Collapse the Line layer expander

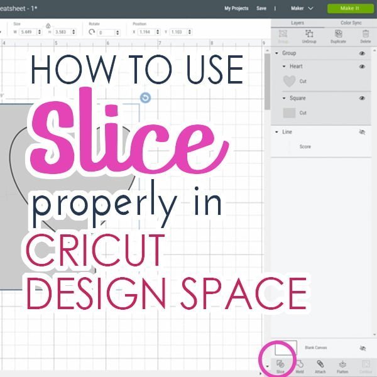point(277,132)
